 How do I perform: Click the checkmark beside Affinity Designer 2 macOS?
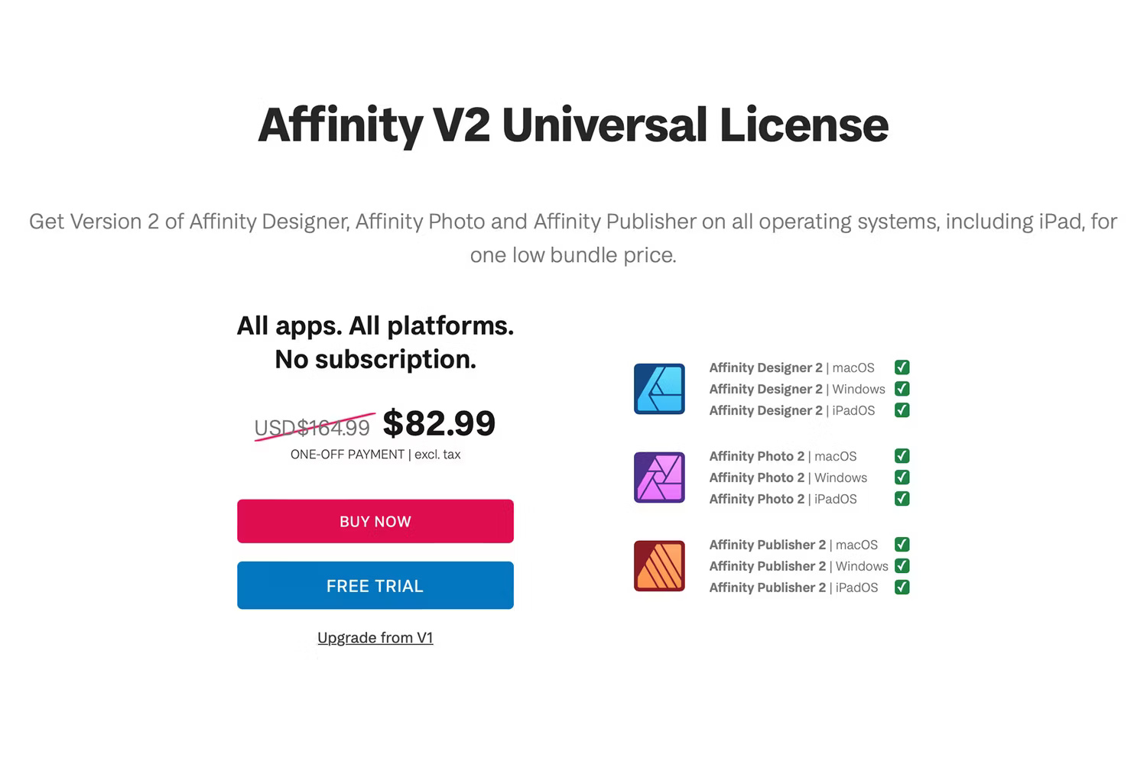(x=902, y=367)
